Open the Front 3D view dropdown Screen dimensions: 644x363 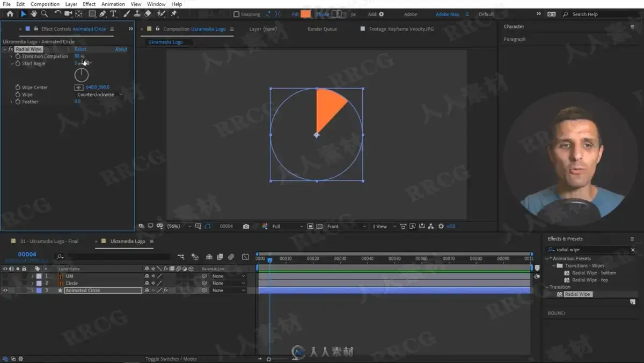click(347, 227)
